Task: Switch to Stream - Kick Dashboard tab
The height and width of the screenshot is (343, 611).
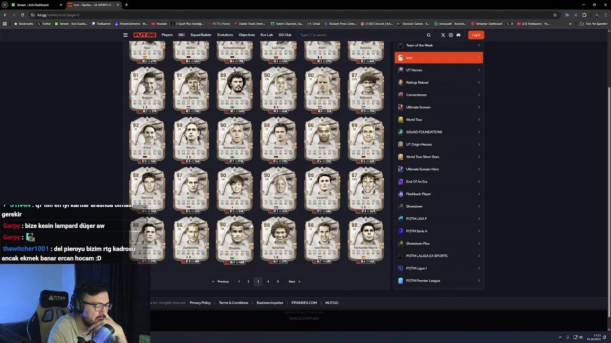Action: 37,5
